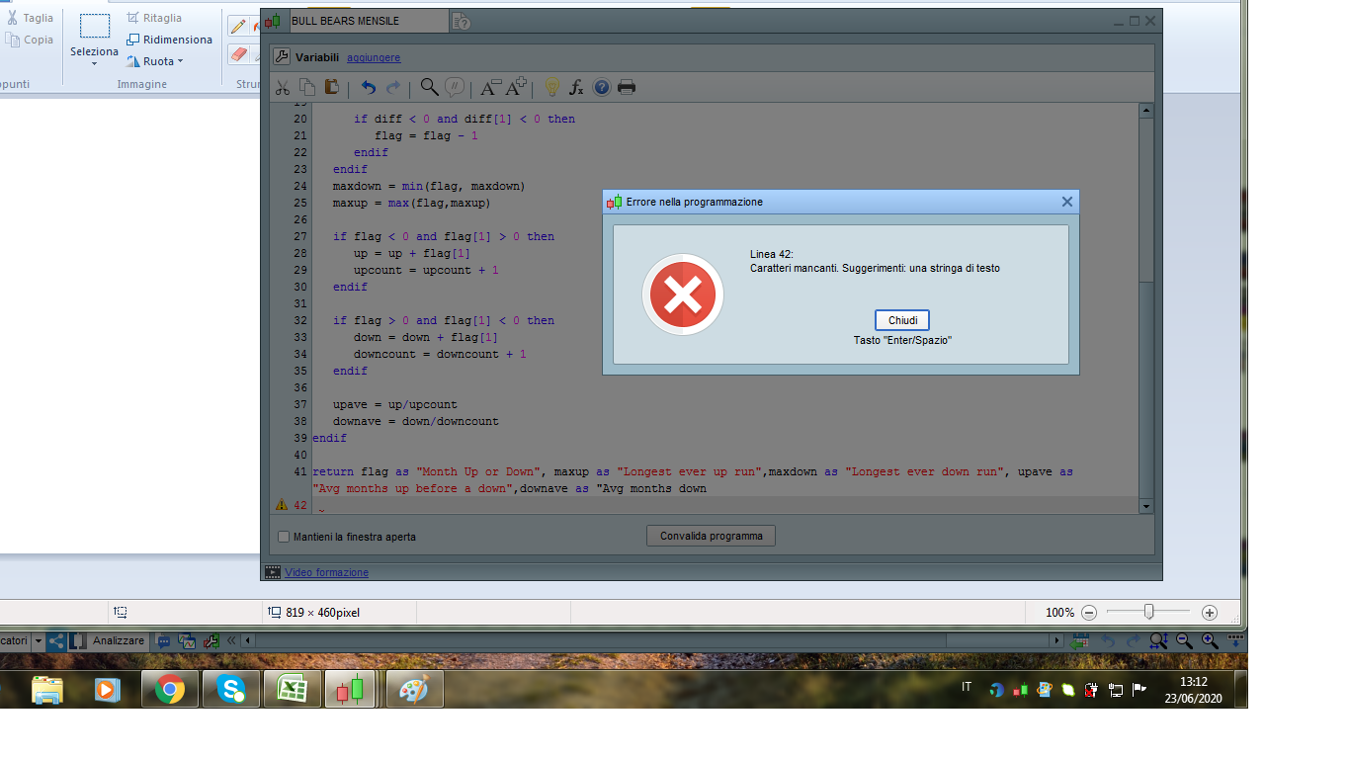Viewport: 1350px width, 759px height.
Task: Close the Errore nella programmazione dialog
Action: (1066, 202)
